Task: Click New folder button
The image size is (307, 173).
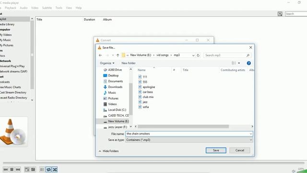Action: 129,63
